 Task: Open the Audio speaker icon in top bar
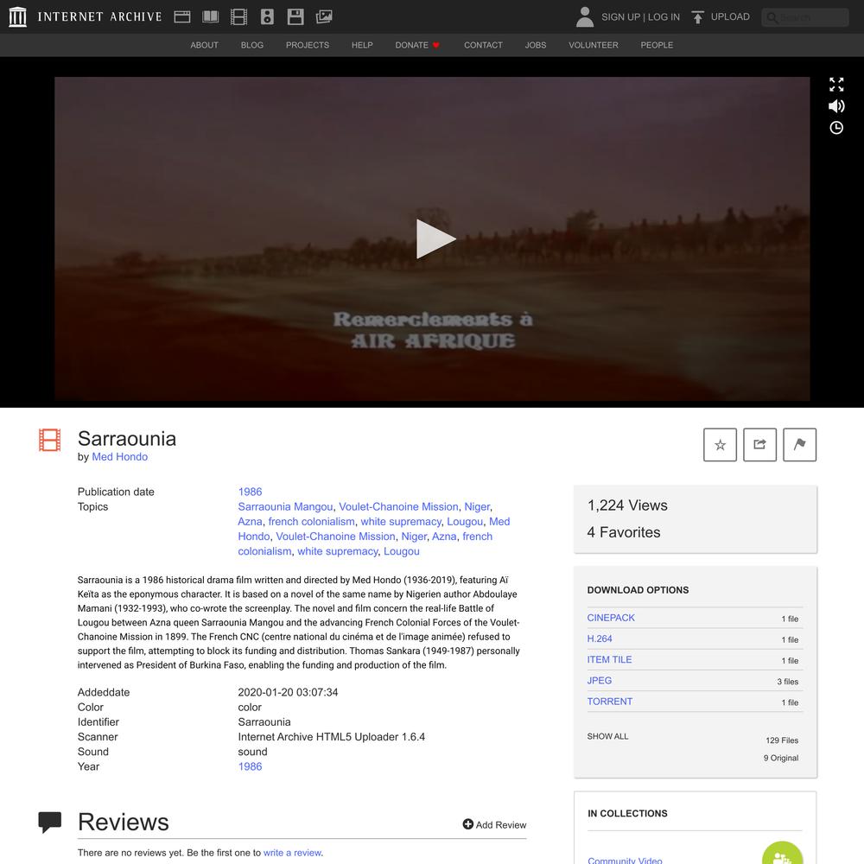pos(267,16)
